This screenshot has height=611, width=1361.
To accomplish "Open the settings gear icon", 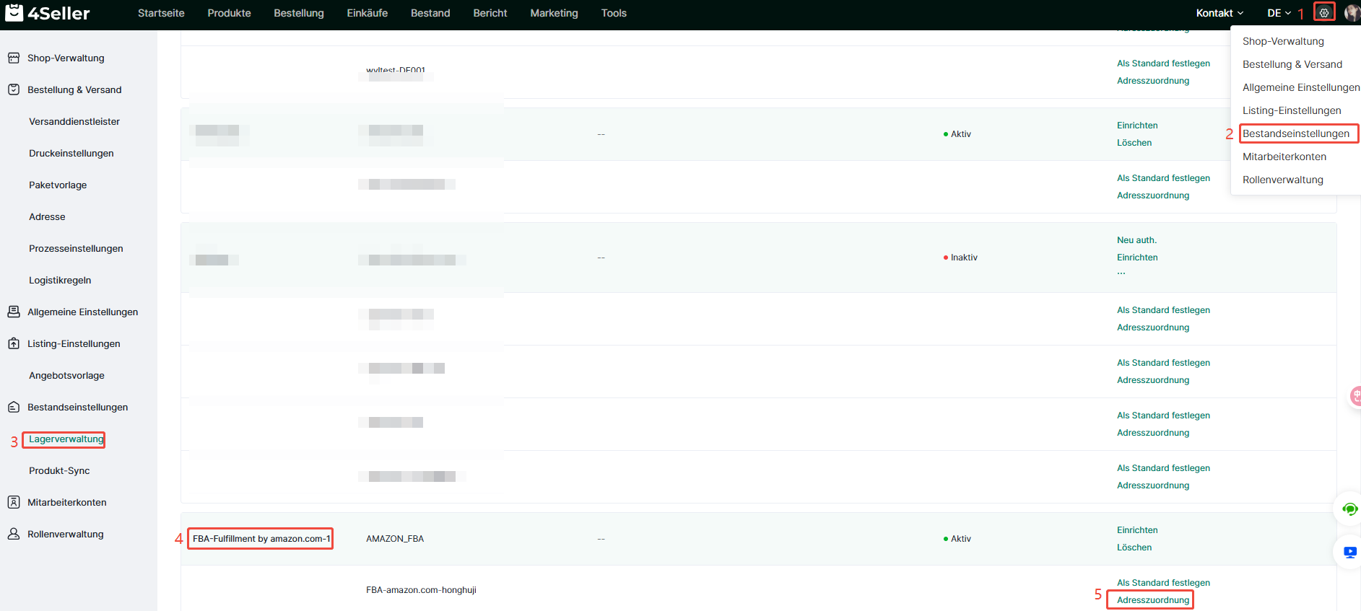I will (1324, 13).
